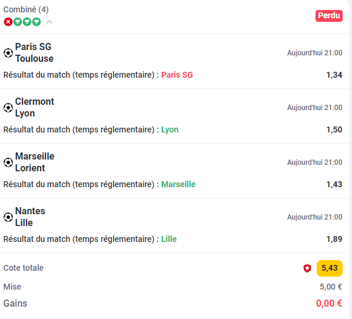Click the red shield star icon

(307, 268)
